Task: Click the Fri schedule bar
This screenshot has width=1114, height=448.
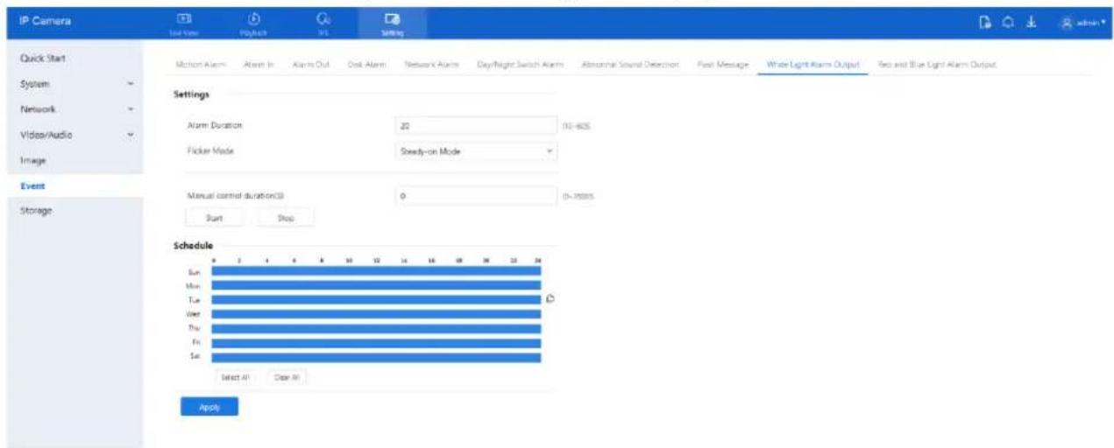Action: coord(376,343)
